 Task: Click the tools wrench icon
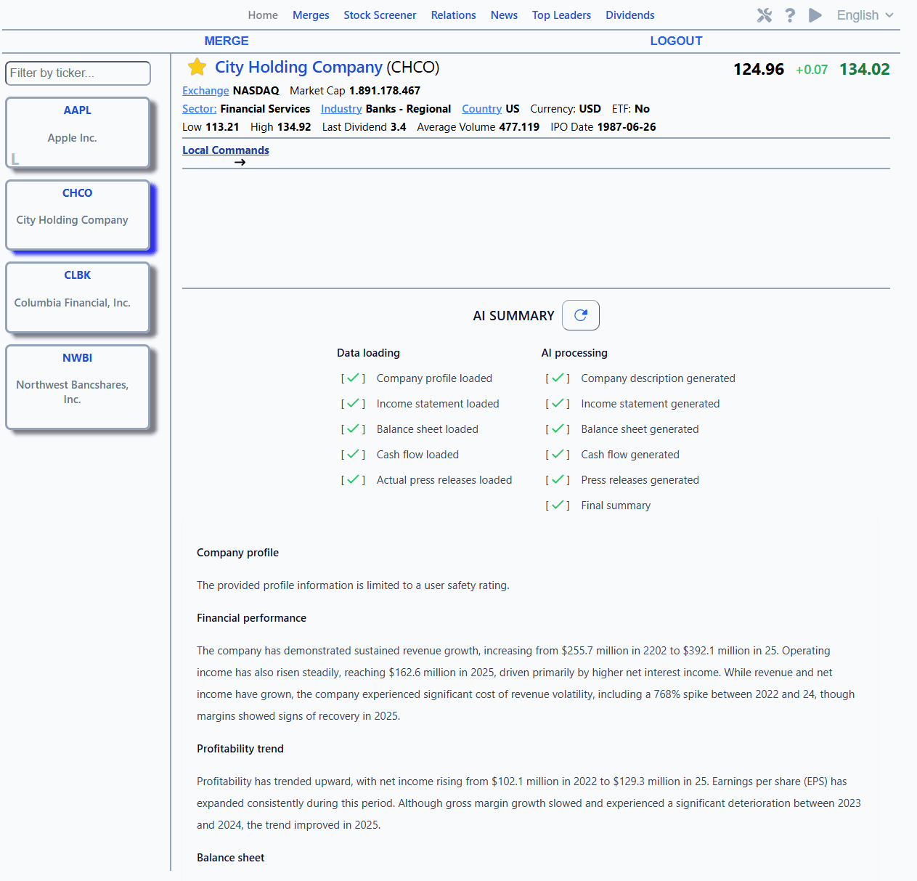point(765,15)
